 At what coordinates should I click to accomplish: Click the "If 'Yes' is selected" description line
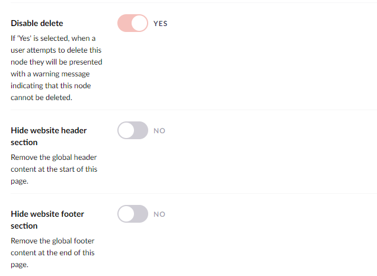(53, 38)
